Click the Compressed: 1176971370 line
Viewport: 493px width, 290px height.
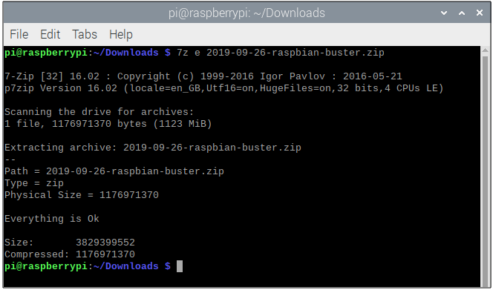click(70, 254)
